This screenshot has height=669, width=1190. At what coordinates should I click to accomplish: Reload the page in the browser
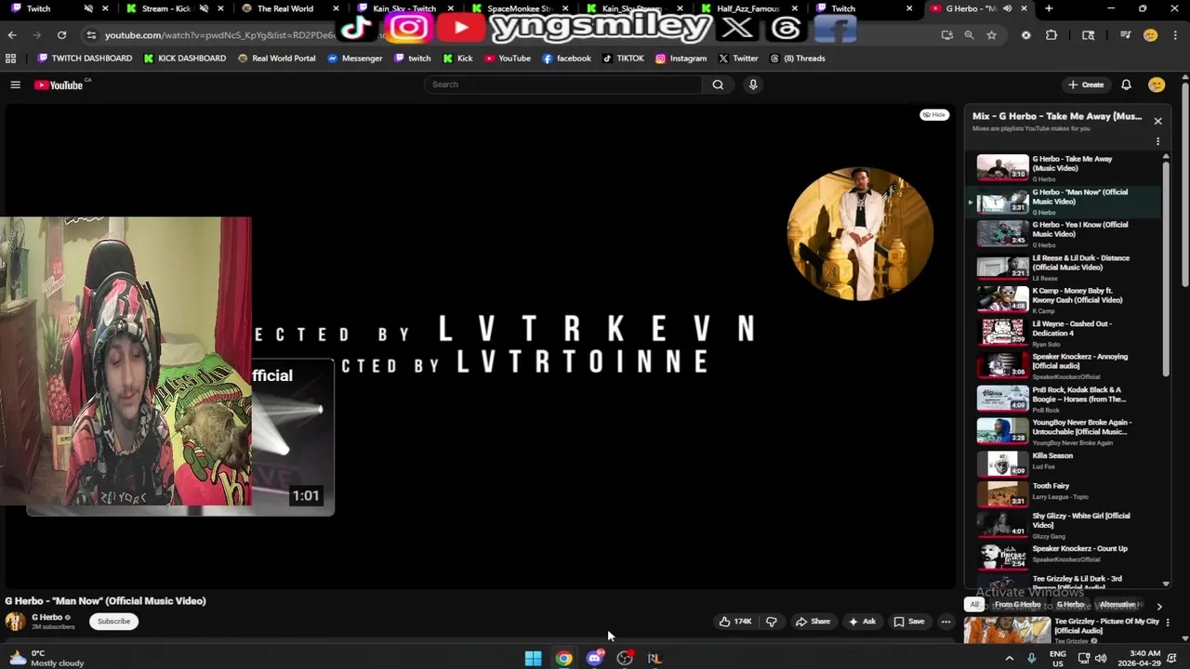pyautogui.click(x=61, y=35)
